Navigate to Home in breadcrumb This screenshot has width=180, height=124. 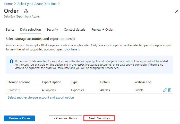coord(8,4)
